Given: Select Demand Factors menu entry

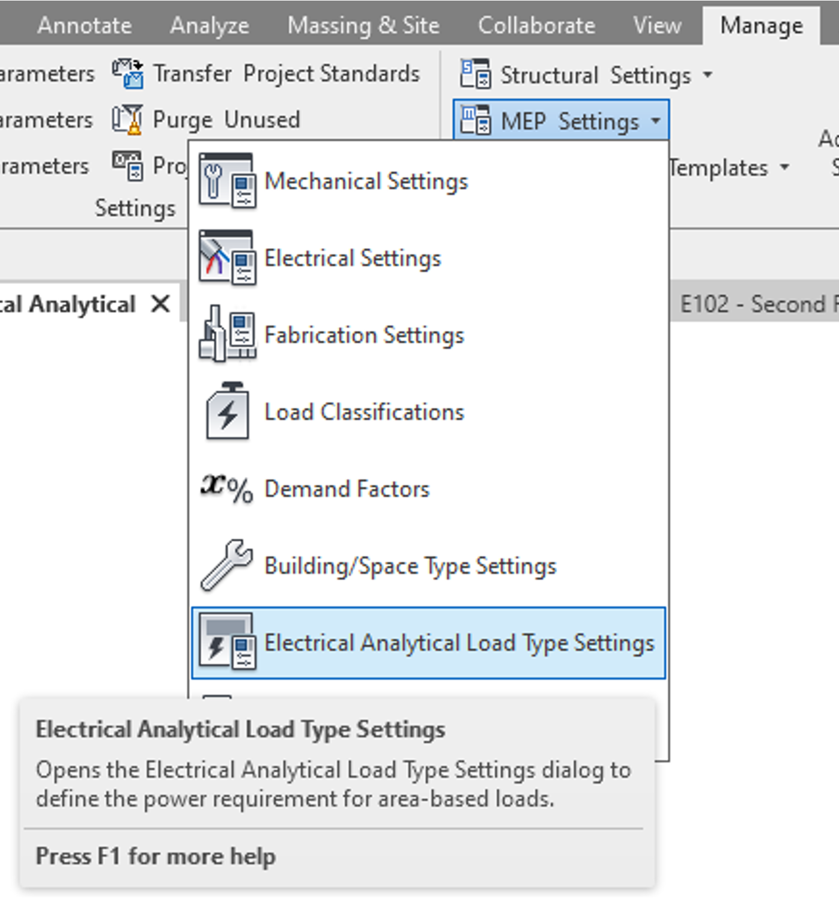Looking at the screenshot, I should click(x=347, y=489).
